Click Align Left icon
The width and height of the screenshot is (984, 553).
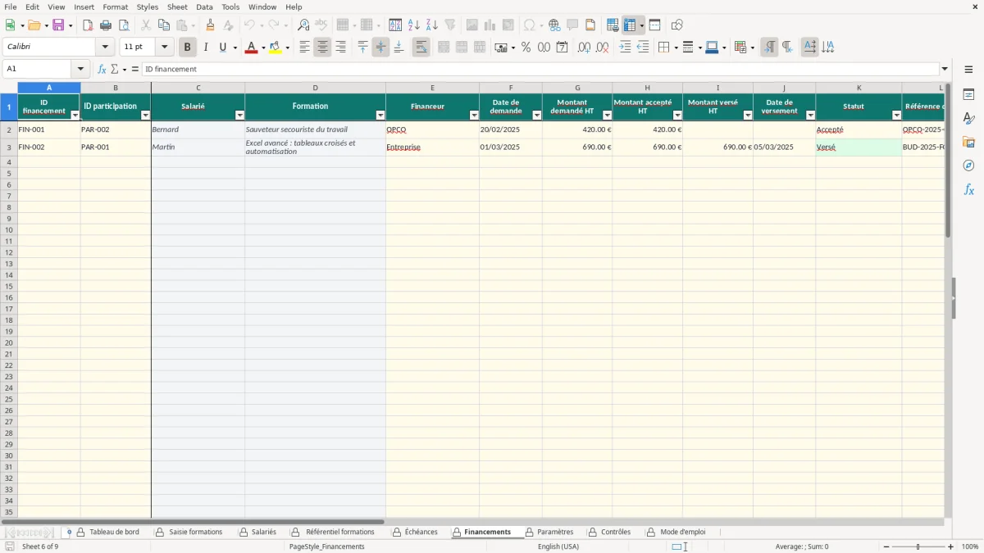click(304, 48)
